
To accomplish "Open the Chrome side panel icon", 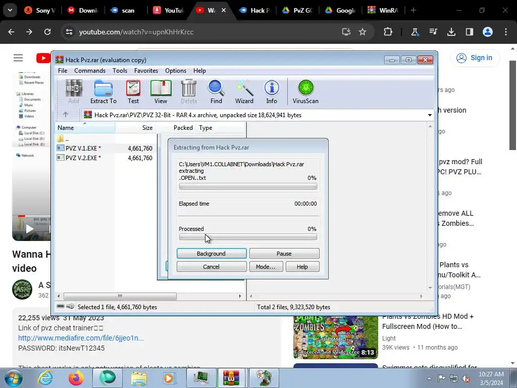I will [x=469, y=32].
